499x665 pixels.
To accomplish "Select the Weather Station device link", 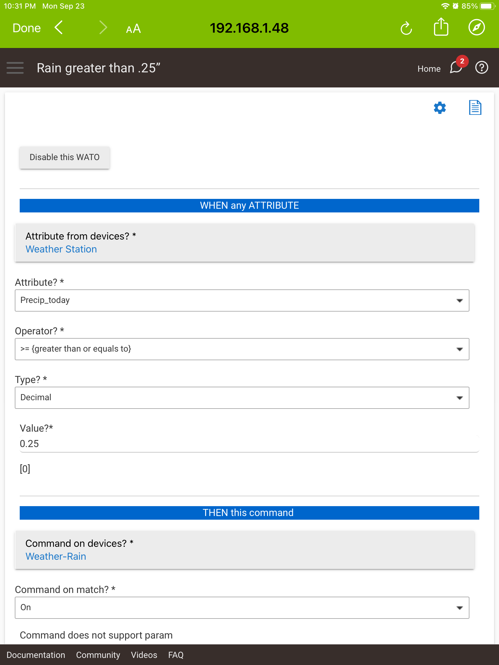I will click(61, 249).
